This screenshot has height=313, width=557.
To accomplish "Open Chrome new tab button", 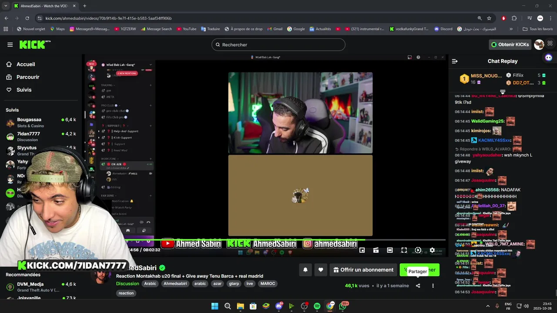I will point(84,6).
